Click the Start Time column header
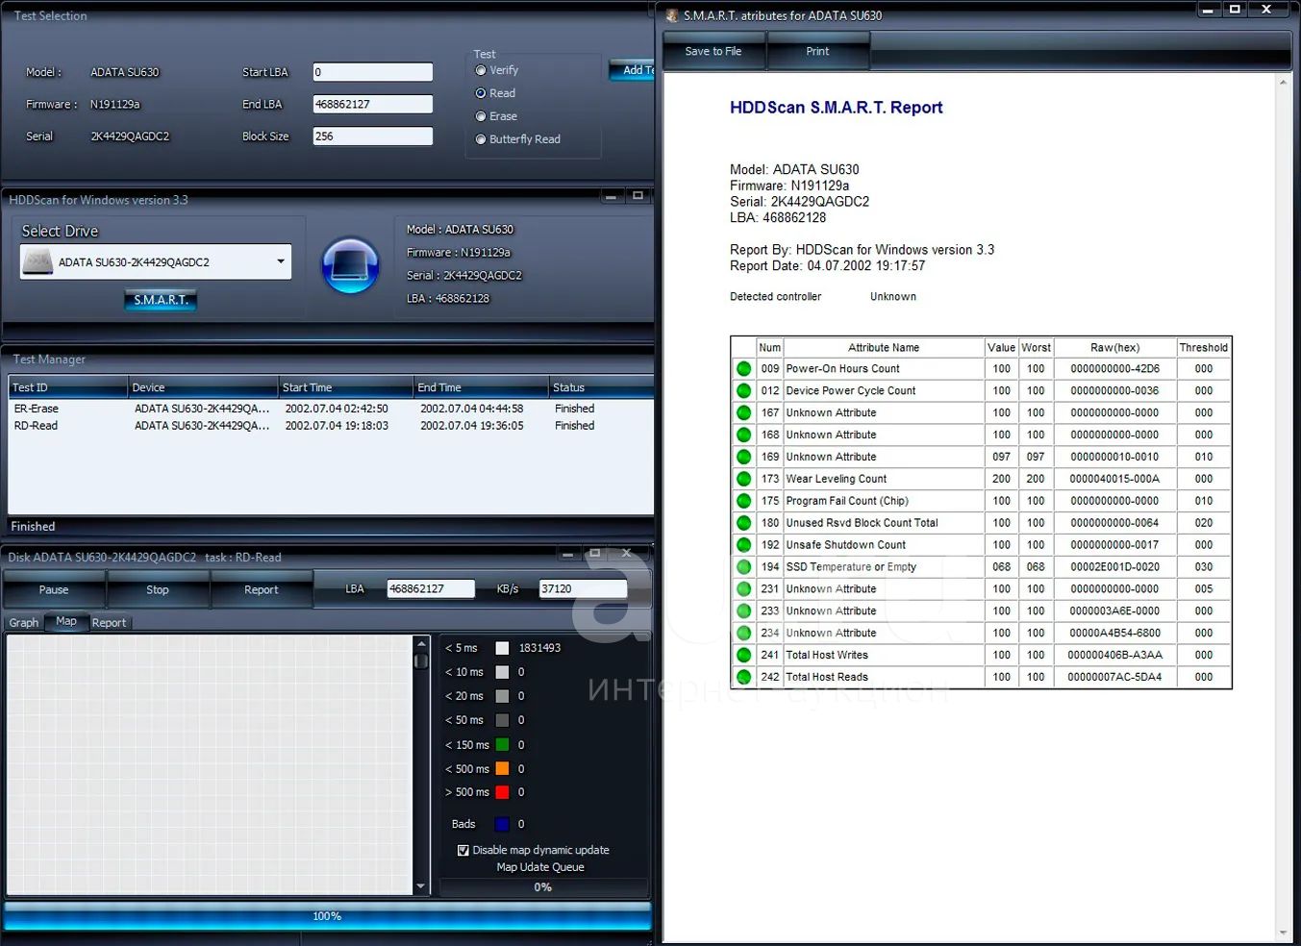This screenshot has height=946, width=1301. [x=346, y=387]
